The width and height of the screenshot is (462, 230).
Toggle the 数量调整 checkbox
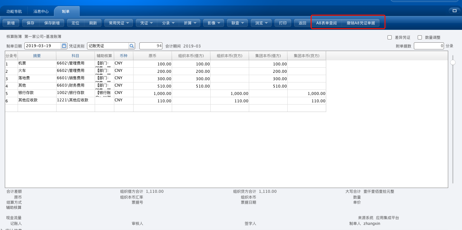coord(420,38)
